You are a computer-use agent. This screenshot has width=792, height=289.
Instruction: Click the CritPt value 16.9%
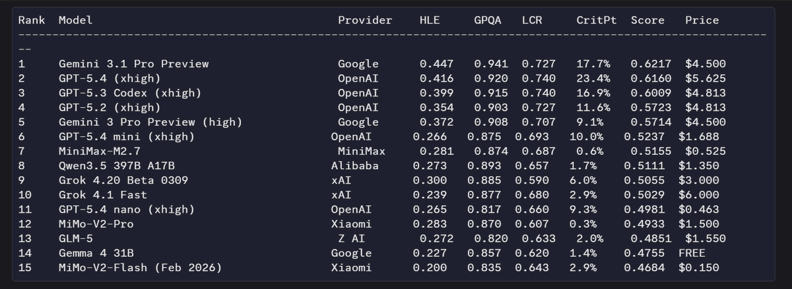[x=593, y=93]
